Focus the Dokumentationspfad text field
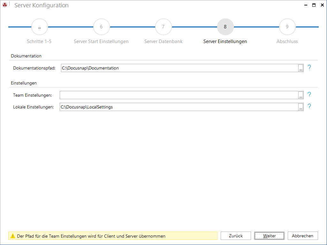The image size is (327, 245). [x=179, y=68]
